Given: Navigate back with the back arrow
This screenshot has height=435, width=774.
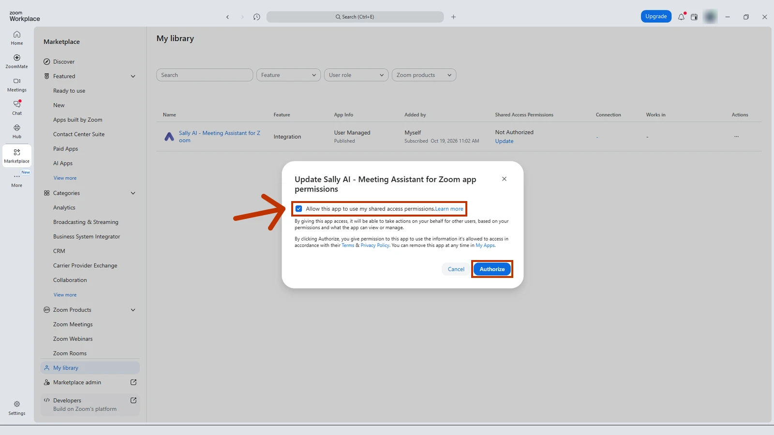Looking at the screenshot, I should point(227,17).
